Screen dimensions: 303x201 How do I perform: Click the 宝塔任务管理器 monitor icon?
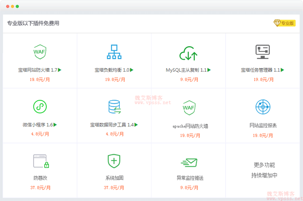(263, 52)
